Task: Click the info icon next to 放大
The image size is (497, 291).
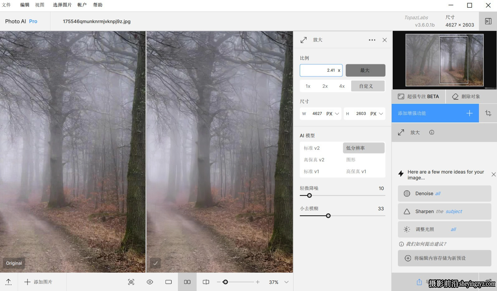Action: (x=432, y=132)
